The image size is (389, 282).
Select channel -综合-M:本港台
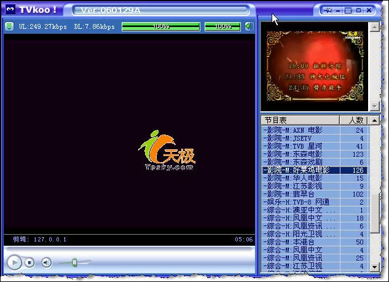coord(315,242)
